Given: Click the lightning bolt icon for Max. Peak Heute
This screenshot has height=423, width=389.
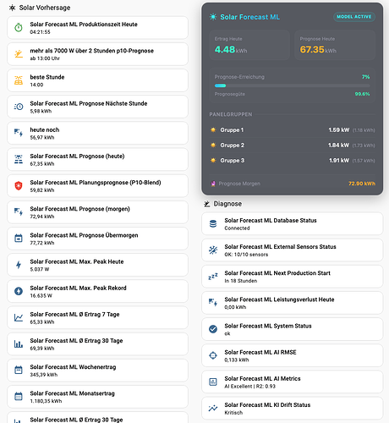Looking at the screenshot, I should [19, 265].
